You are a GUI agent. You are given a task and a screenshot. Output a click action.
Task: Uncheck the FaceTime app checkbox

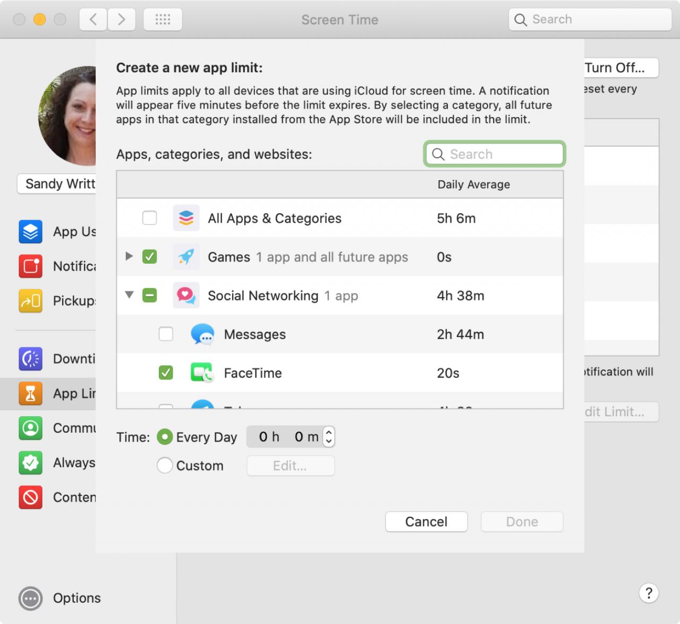pos(166,373)
